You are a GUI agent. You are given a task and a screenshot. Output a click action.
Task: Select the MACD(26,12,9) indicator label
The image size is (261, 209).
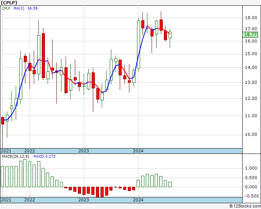pyautogui.click(x=16, y=157)
